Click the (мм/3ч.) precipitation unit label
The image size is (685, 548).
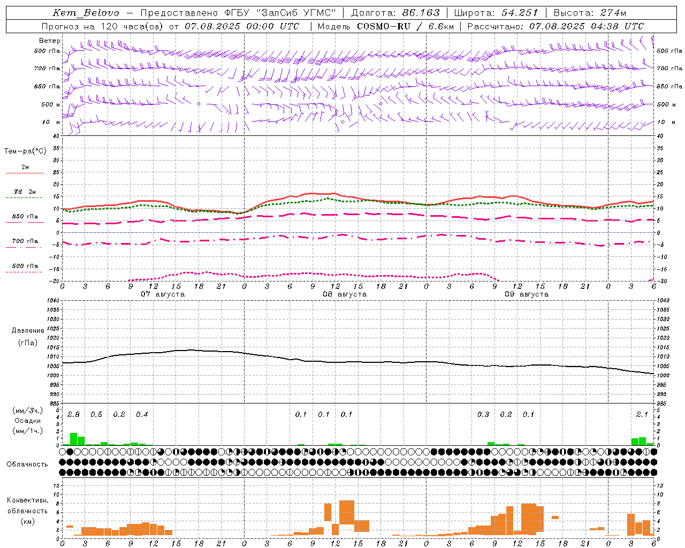[28, 410]
